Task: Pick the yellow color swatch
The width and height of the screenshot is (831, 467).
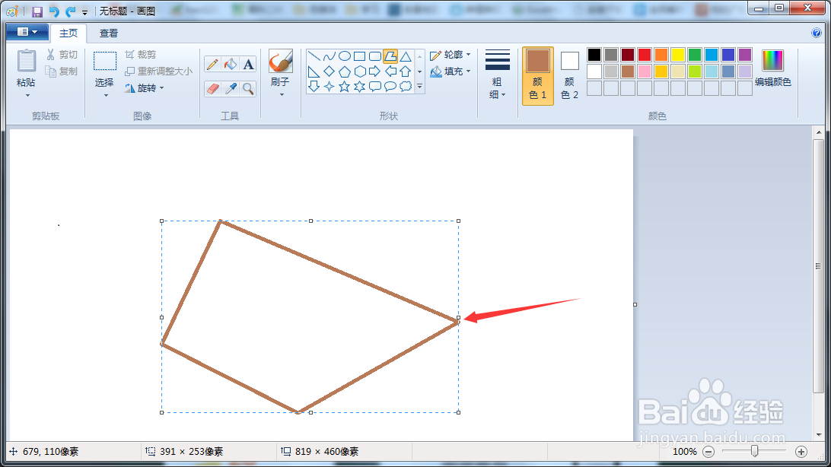Action: pos(678,54)
